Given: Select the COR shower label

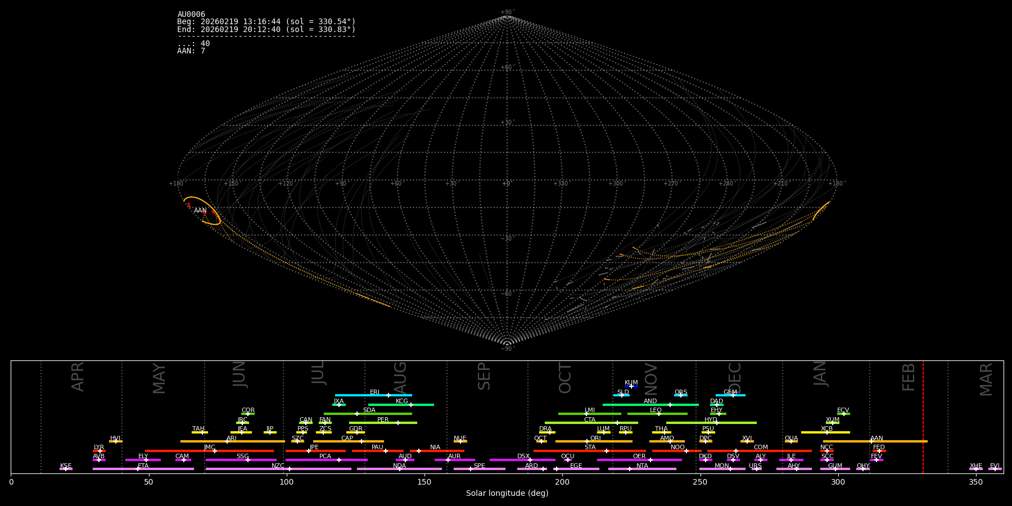Looking at the screenshot, I should pos(248,410).
